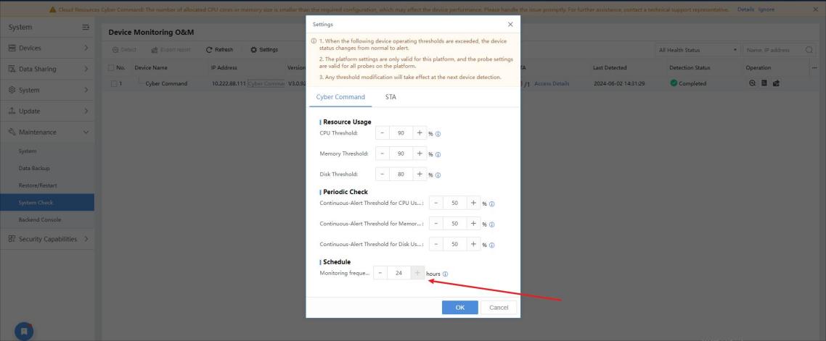
Task: Click info icon next to Monitoring frequency hours
Action: 445,274
